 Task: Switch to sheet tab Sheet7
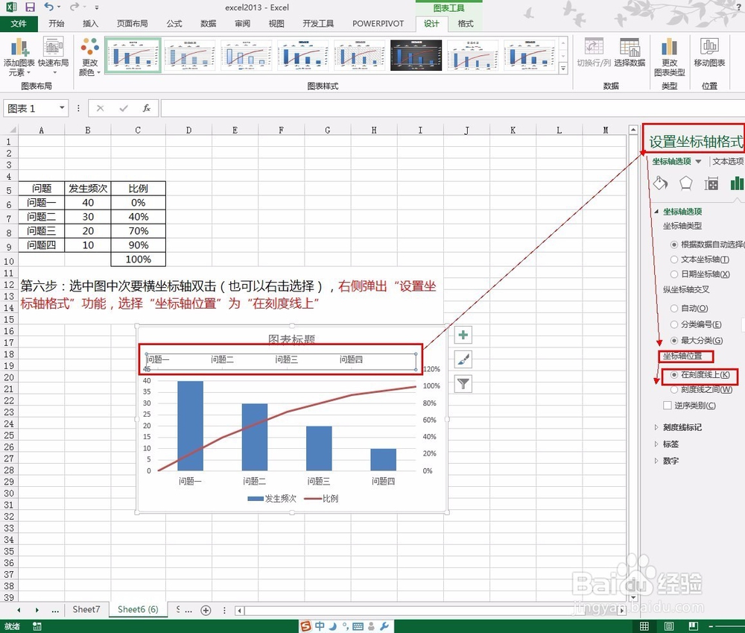click(86, 609)
